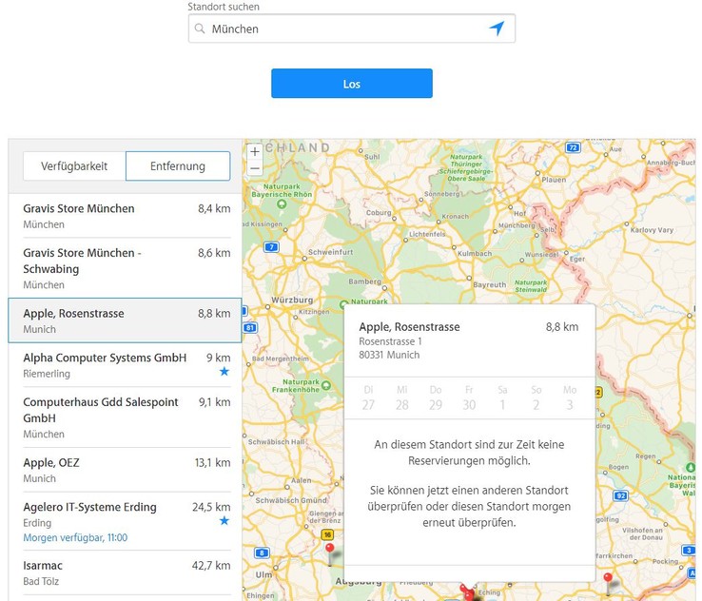Select Computerhaus Gdd Salespoint GmbH entry
This screenshot has height=601, width=702.
125,417
